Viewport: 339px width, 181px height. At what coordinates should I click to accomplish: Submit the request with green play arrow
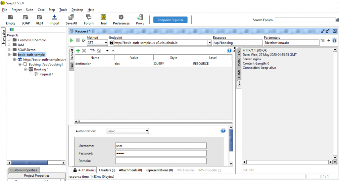[x=72, y=40]
